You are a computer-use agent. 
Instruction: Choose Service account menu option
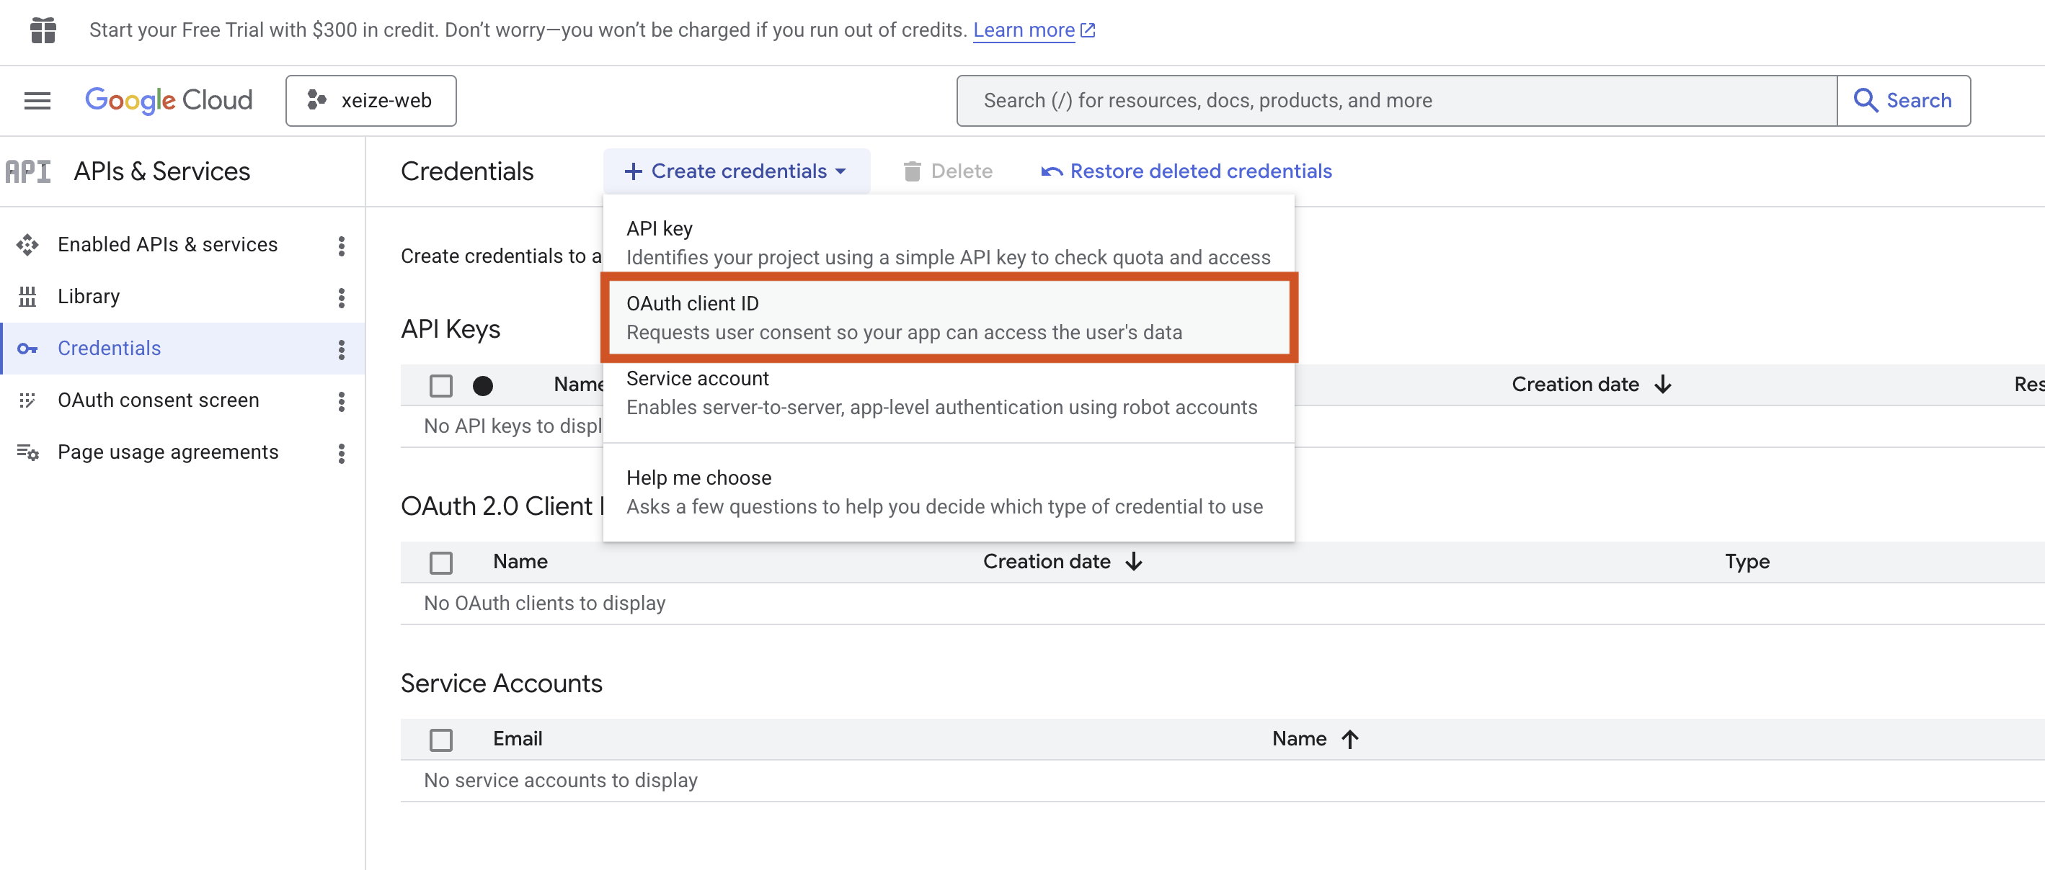(x=949, y=393)
